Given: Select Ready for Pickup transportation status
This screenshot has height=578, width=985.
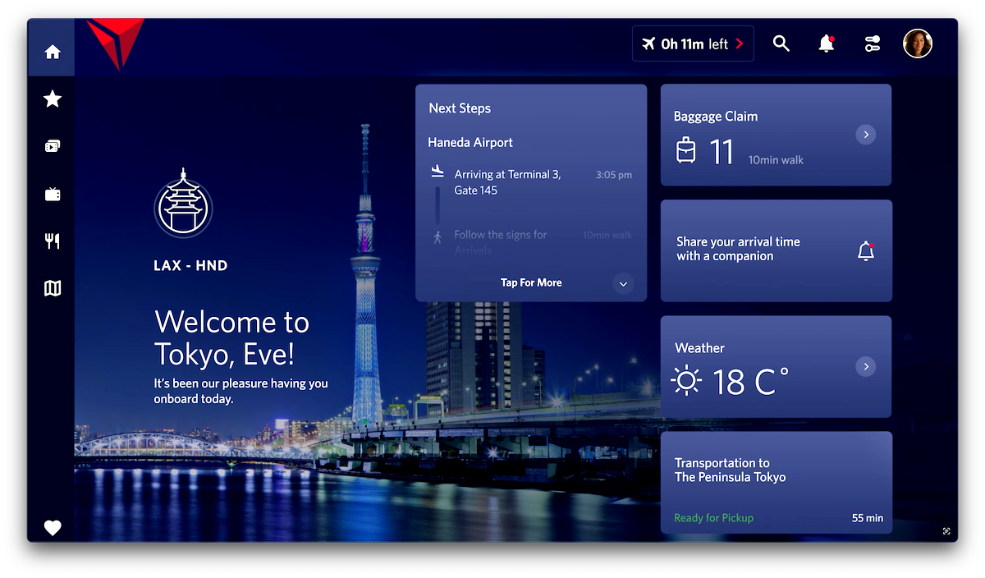Looking at the screenshot, I should (713, 517).
